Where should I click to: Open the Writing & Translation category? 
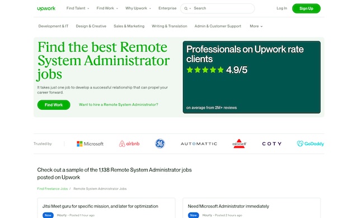[169, 26]
